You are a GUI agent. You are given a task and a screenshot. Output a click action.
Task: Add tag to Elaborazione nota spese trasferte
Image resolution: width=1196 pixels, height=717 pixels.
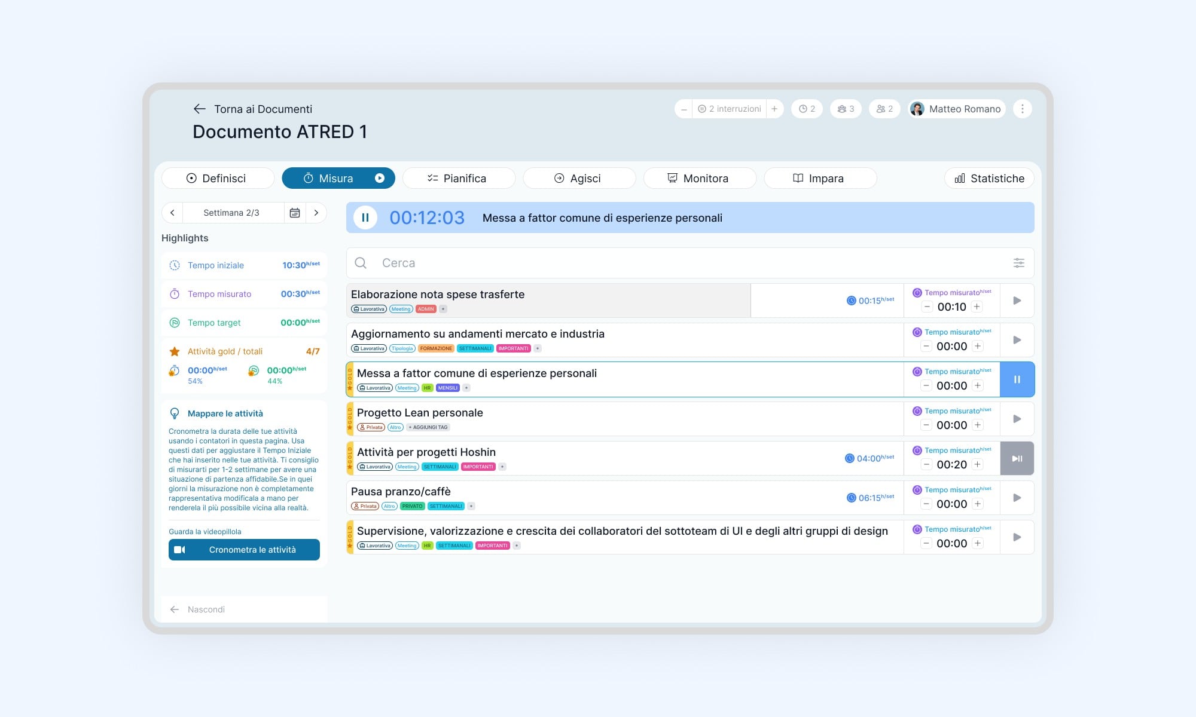coord(443,309)
